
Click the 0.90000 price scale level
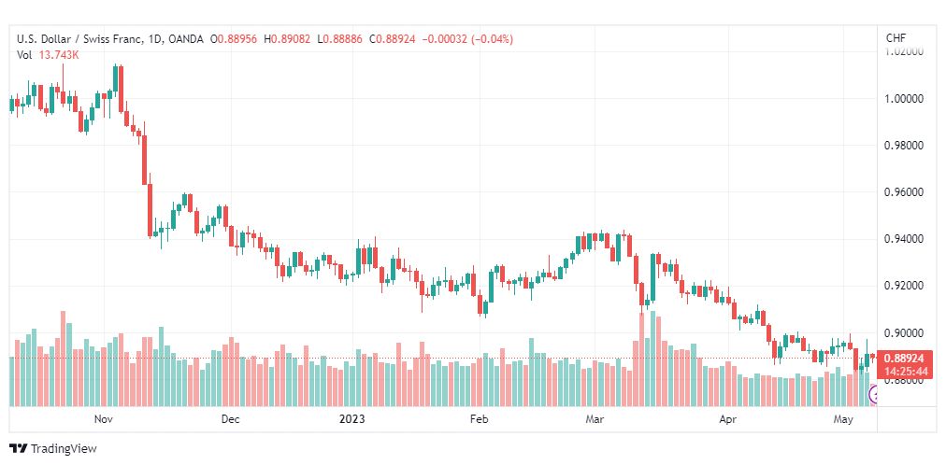point(905,333)
